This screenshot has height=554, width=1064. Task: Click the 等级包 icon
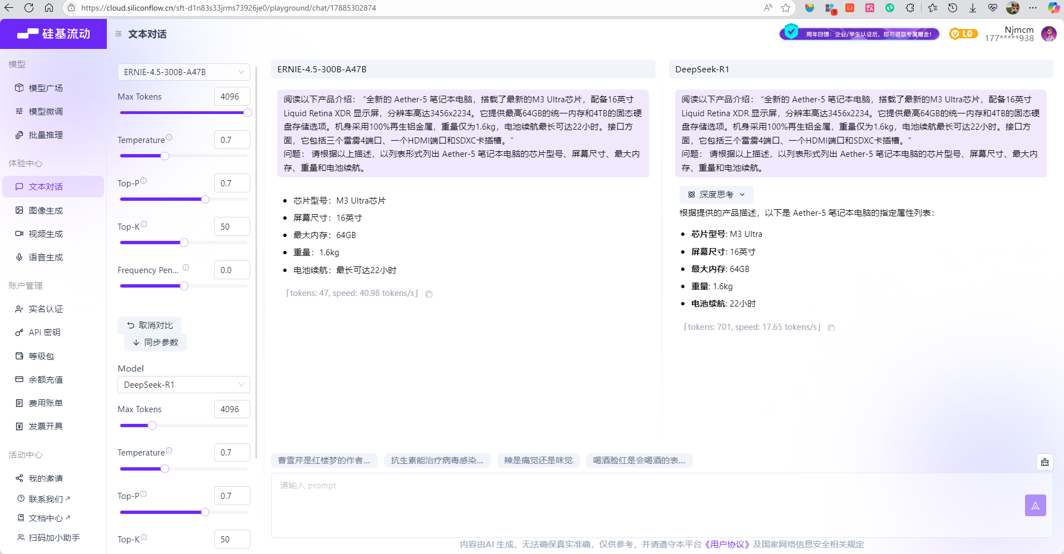(19, 356)
